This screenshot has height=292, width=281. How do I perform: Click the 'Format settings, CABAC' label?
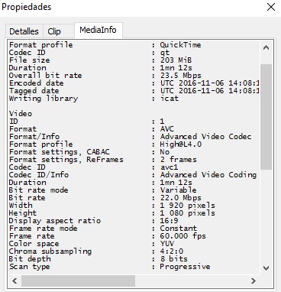pos(60,152)
